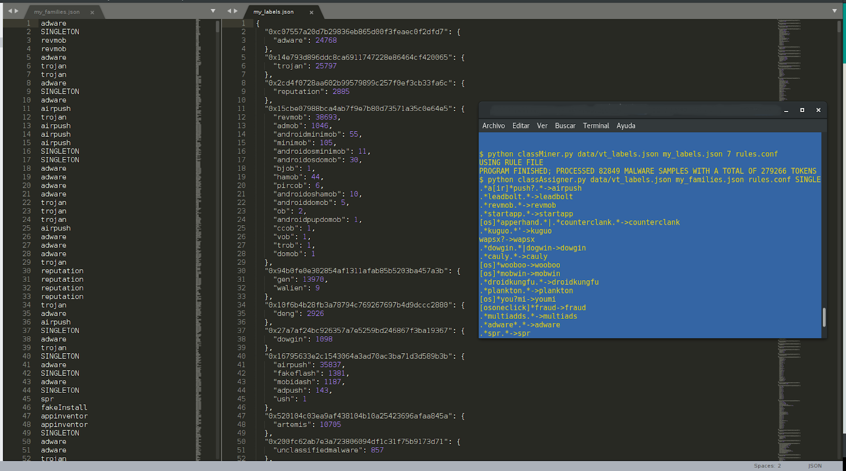Screen dimensions: 846x471
Task: Switch to the my_families.json tab
Action: point(57,12)
